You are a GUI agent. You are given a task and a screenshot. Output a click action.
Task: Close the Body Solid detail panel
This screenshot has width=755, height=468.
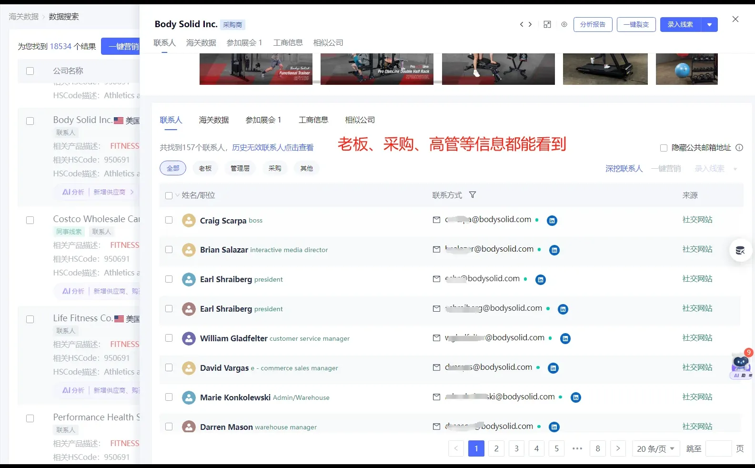click(735, 19)
